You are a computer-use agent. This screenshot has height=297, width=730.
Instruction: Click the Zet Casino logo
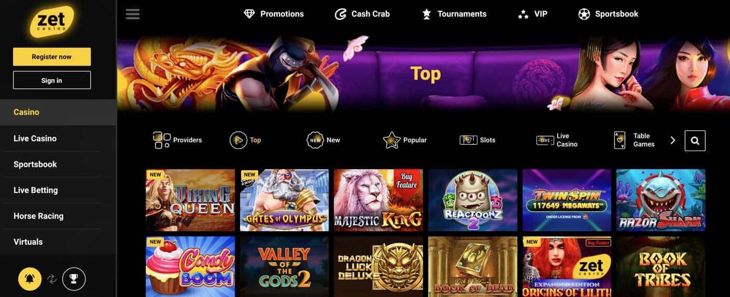[x=52, y=22]
